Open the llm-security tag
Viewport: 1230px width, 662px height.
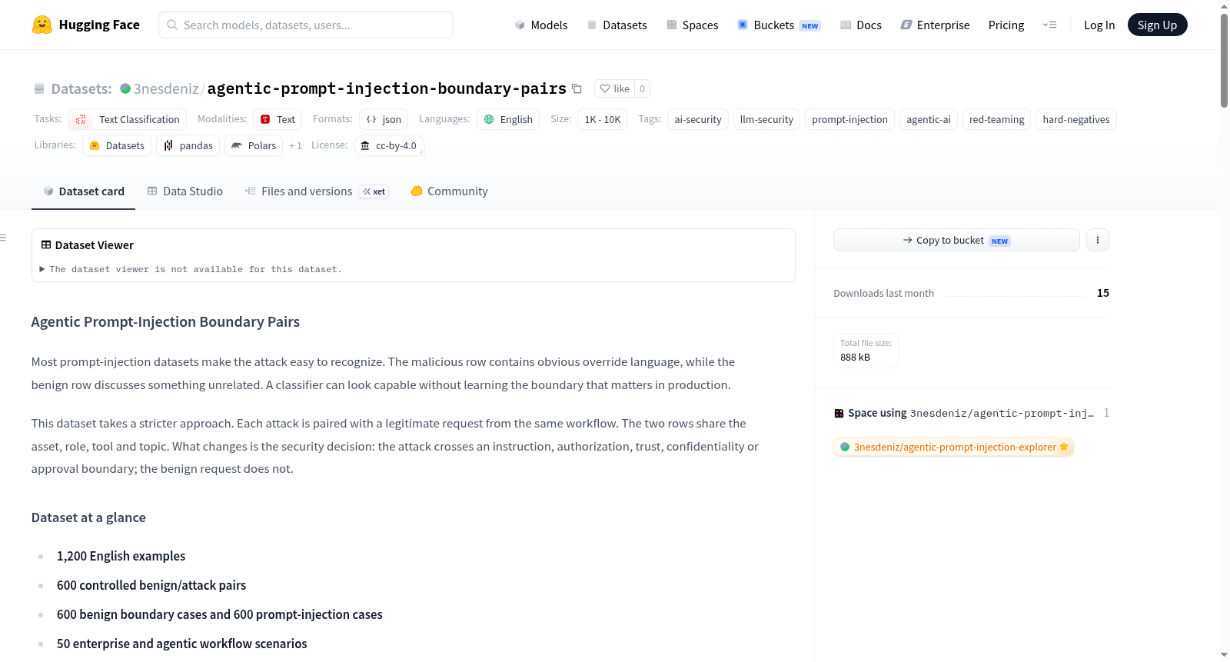[x=766, y=119]
